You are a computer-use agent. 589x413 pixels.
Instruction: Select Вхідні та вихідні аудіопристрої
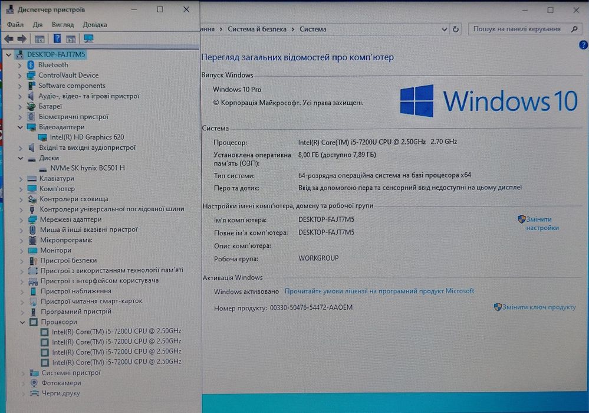[x=87, y=147]
